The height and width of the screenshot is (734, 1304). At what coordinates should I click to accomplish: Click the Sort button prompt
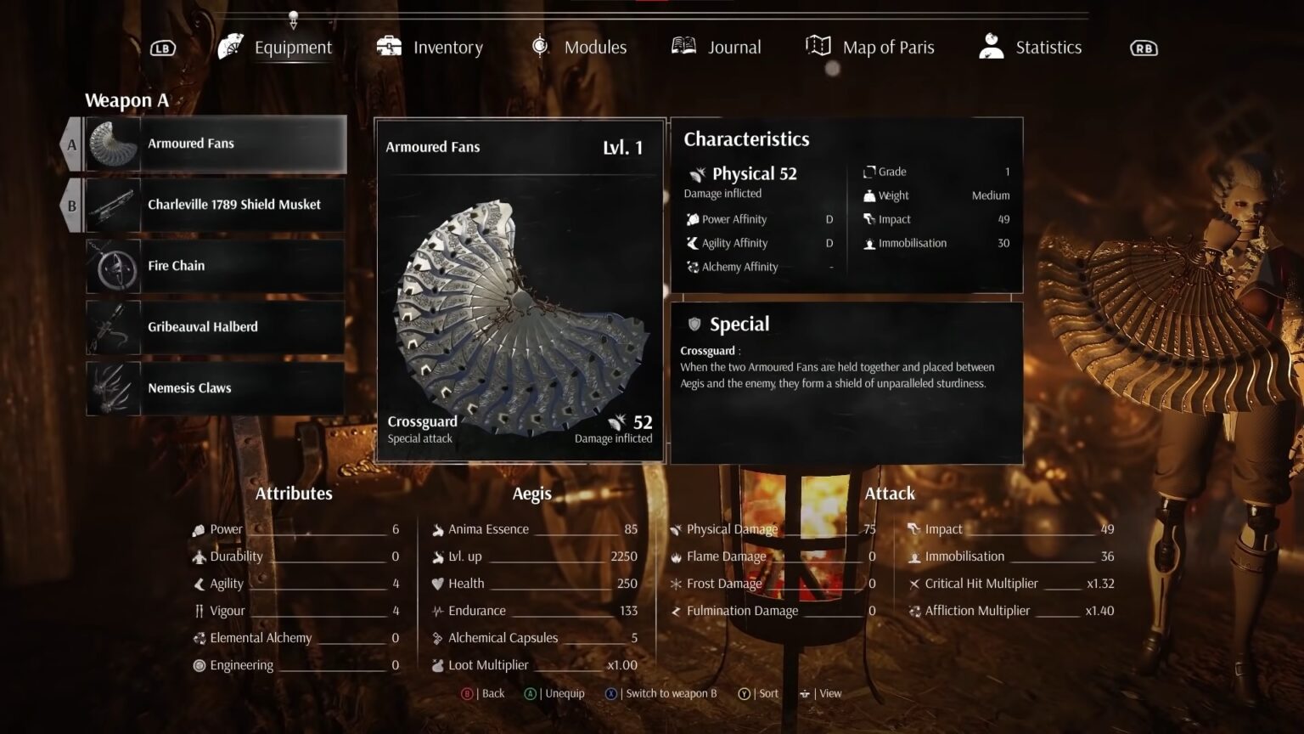[758, 693]
